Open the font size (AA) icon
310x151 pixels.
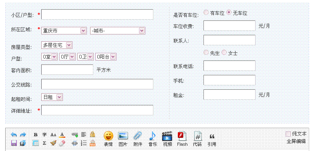point(53,135)
